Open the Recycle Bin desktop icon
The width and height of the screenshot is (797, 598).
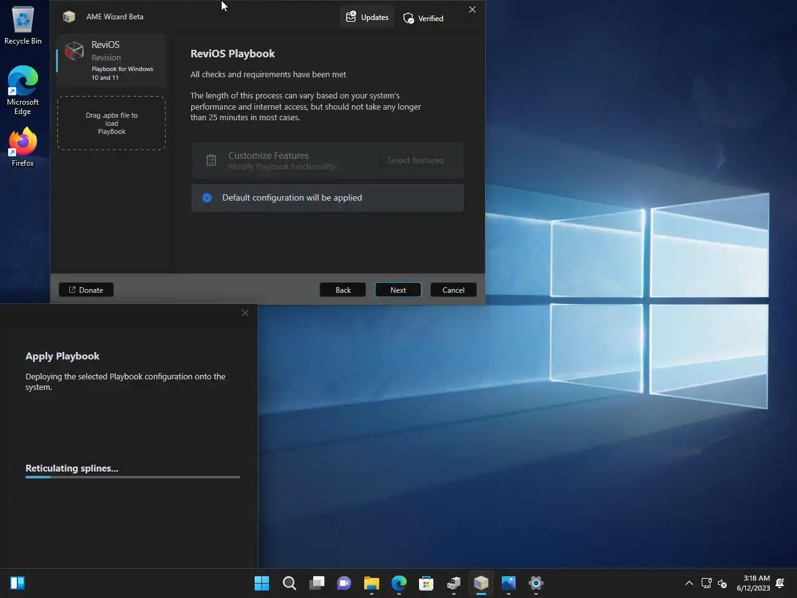(23, 26)
